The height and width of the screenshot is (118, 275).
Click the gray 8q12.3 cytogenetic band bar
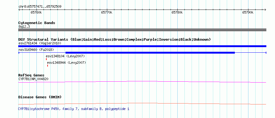[x=142, y=30]
